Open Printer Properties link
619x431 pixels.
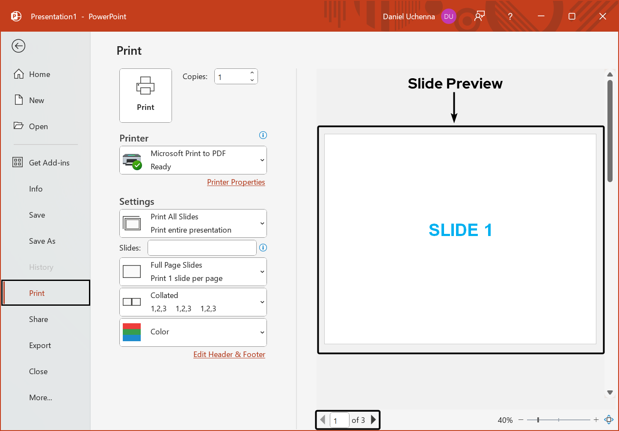pyautogui.click(x=236, y=182)
